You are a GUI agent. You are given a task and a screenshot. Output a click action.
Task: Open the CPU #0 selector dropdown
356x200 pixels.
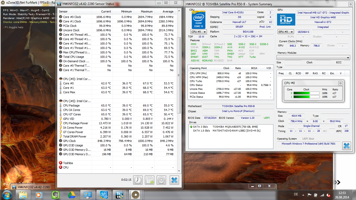point(199,32)
